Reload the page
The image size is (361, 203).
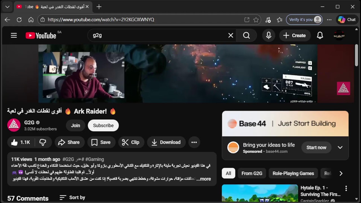(19, 20)
